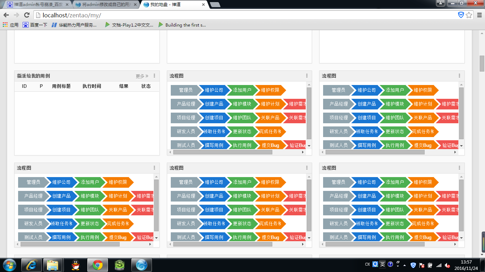
Task: Open the 百度一下 bookmark
Action: 35,25
